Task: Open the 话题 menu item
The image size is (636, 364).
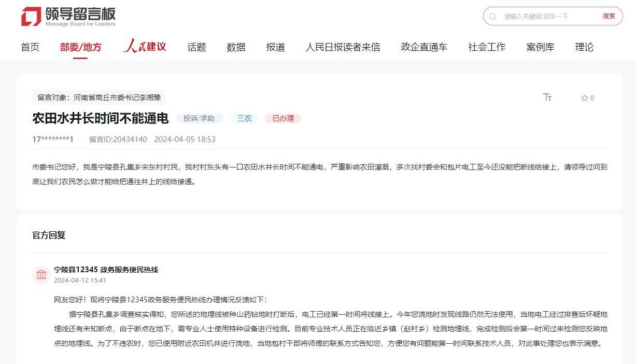Action: pyautogui.click(x=196, y=47)
